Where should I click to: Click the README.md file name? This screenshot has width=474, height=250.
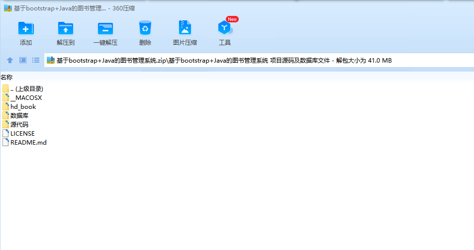pyautogui.click(x=28, y=143)
